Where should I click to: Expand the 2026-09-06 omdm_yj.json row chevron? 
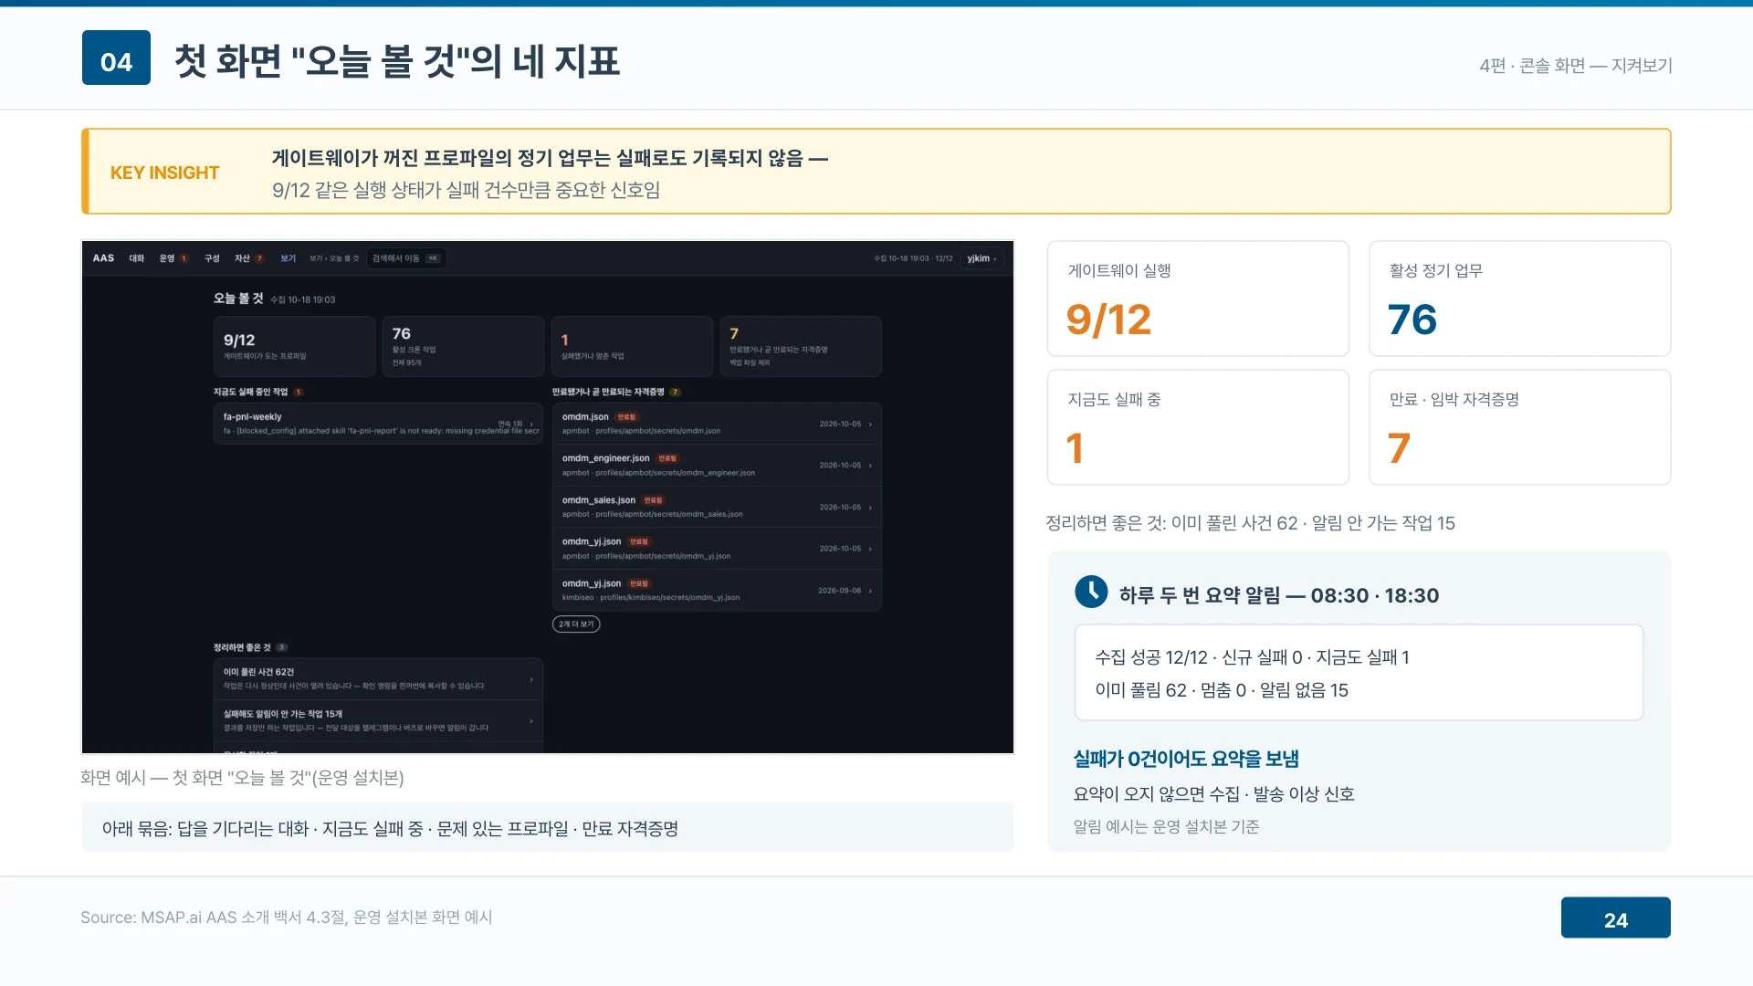coord(870,591)
